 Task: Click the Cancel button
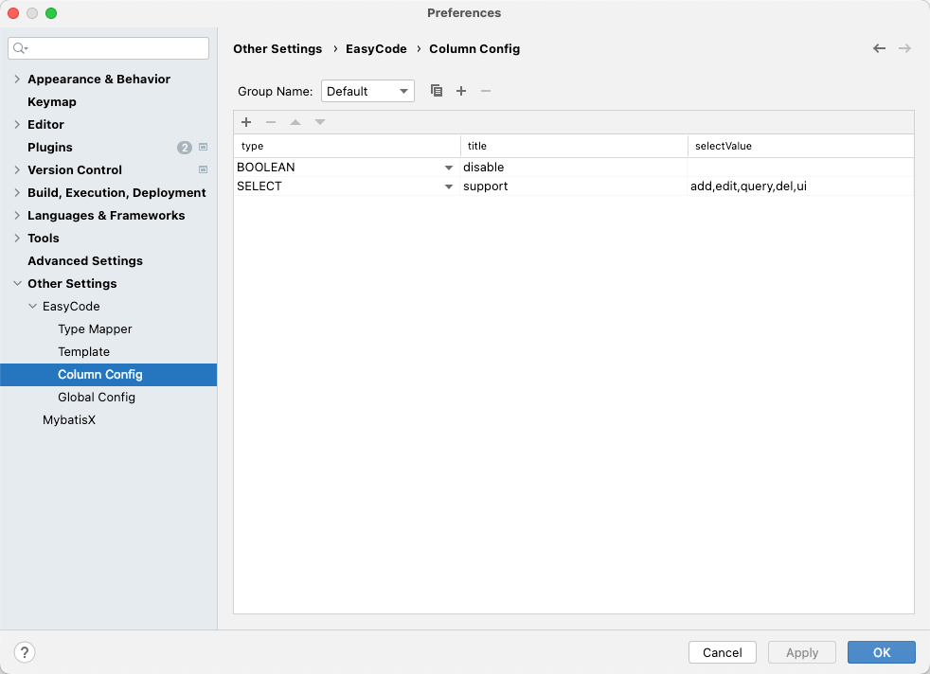click(x=722, y=652)
